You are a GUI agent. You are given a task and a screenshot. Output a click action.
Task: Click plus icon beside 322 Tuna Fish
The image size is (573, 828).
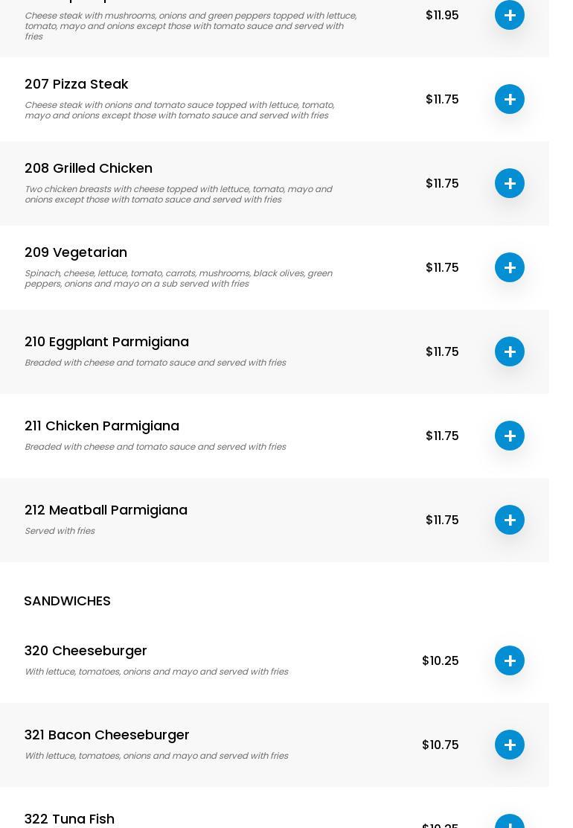(510, 822)
